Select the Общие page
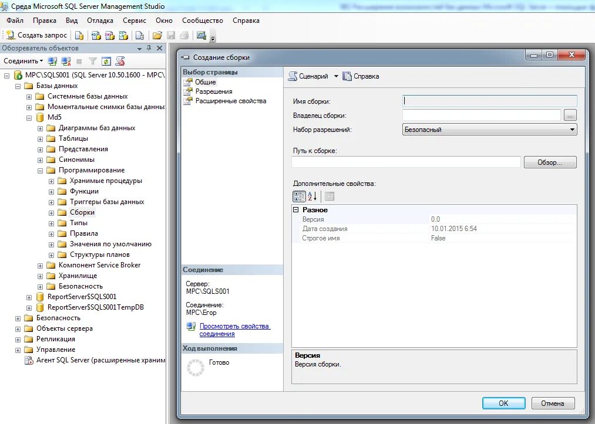 206,82
